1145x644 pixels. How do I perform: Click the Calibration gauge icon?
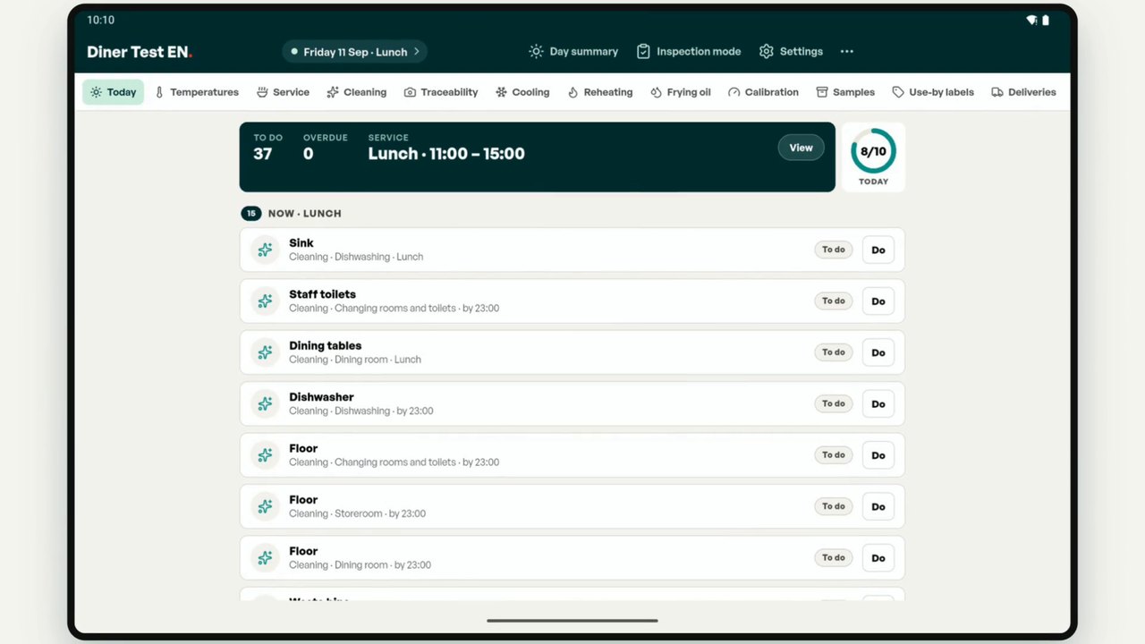(734, 92)
